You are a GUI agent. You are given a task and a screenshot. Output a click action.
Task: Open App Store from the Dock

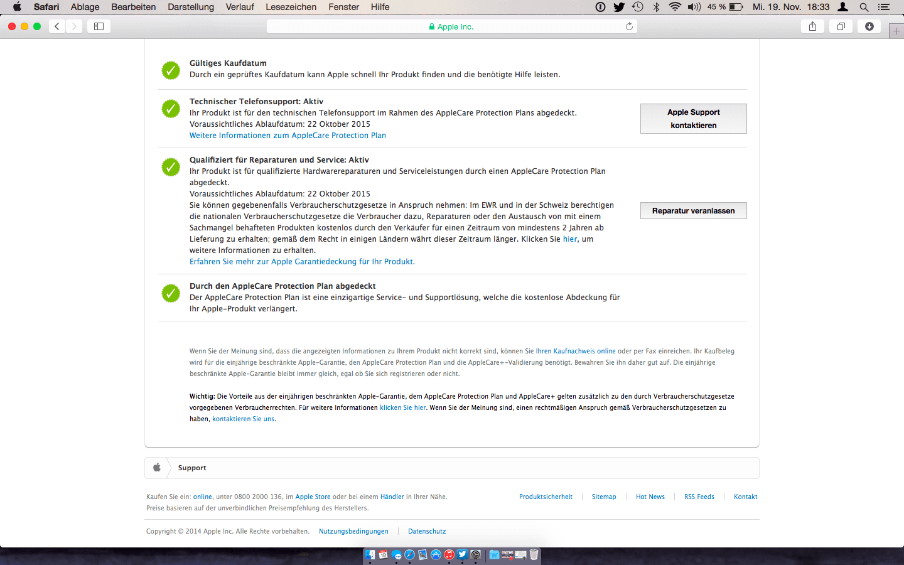pyautogui.click(x=436, y=554)
